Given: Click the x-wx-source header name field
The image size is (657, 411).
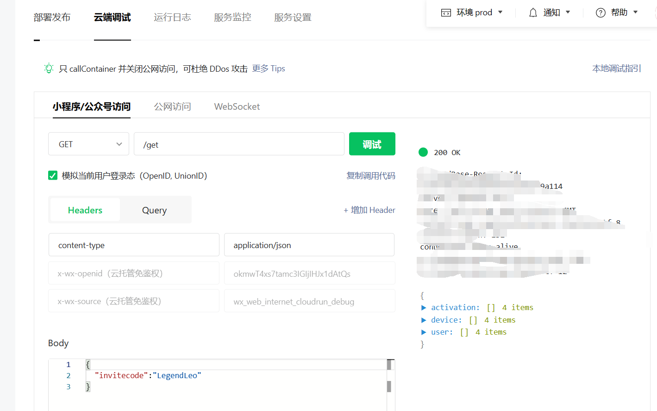Looking at the screenshot, I should (134, 301).
